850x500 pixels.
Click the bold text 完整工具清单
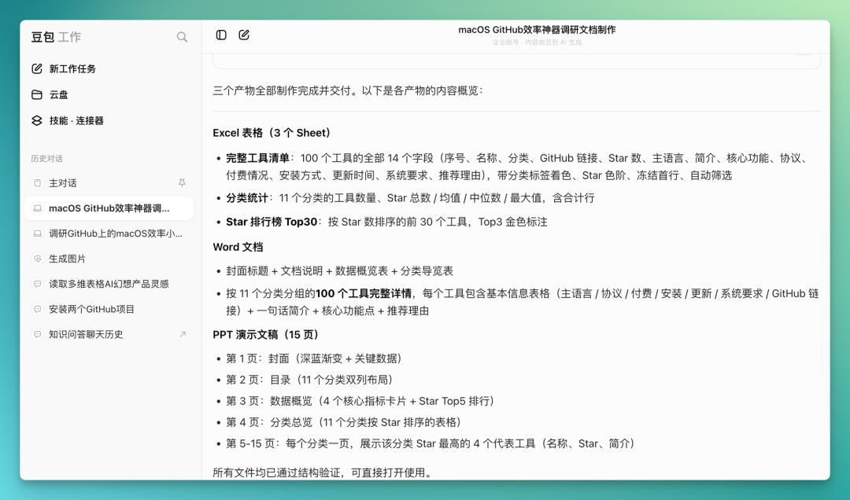(257, 158)
